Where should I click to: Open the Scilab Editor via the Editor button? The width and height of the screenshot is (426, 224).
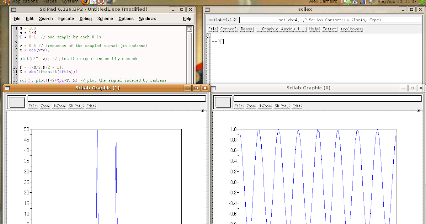329,29
